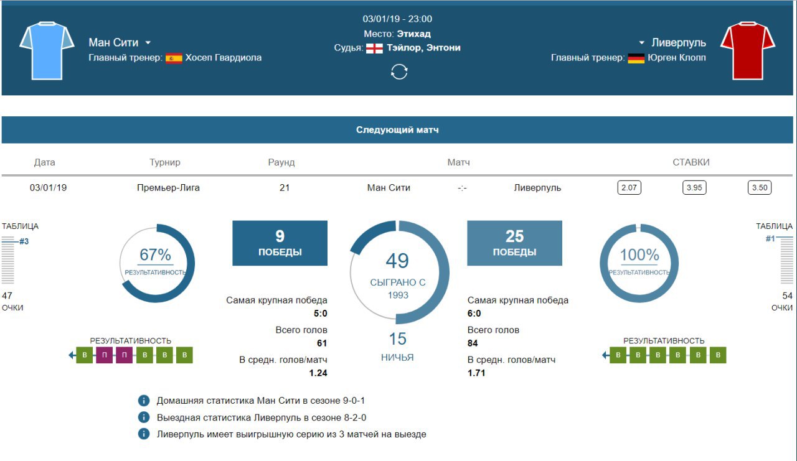Image resolution: width=797 pixels, height=461 pixels.
Task: Click the 100% результативность donut chart
Action: pos(639,263)
